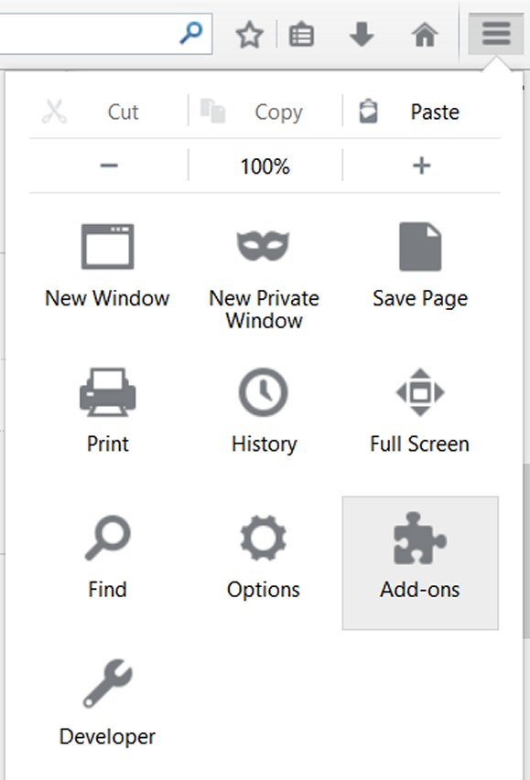Zoom out with the minus button

[109, 166]
